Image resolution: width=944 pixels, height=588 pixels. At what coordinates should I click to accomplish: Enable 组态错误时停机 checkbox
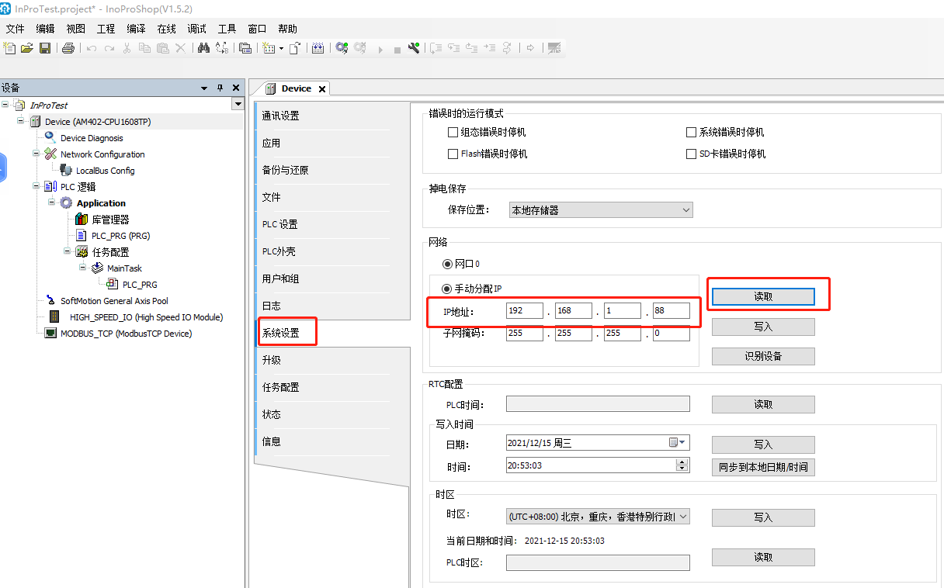point(453,132)
